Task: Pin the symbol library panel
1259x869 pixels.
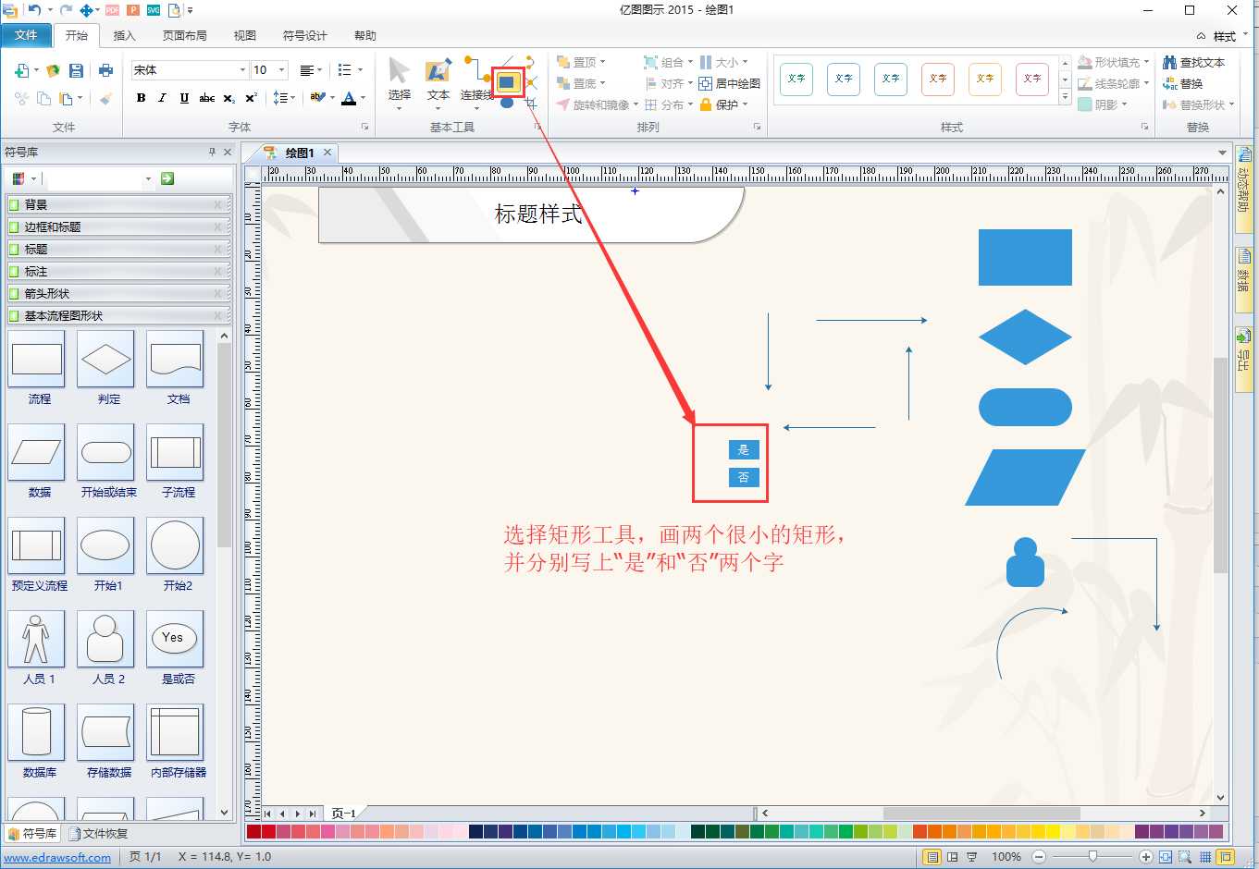Action: [212, 152]
